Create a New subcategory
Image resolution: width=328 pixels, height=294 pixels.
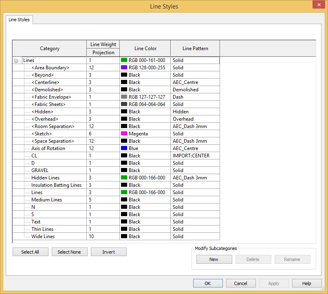pyautogui.click(x=214, y=259)
